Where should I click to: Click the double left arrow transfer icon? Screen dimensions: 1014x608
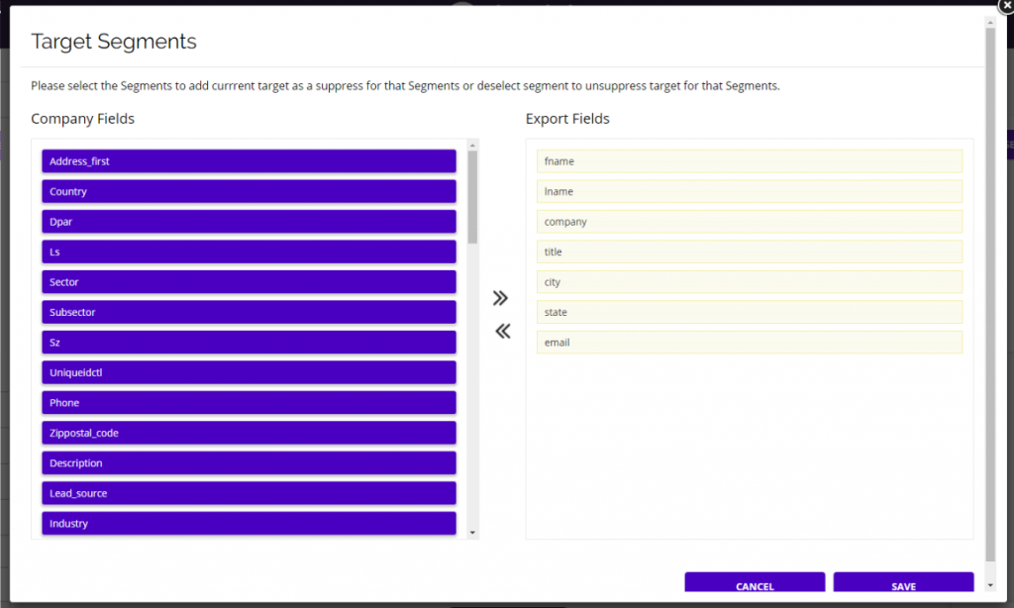pos(501,331)
